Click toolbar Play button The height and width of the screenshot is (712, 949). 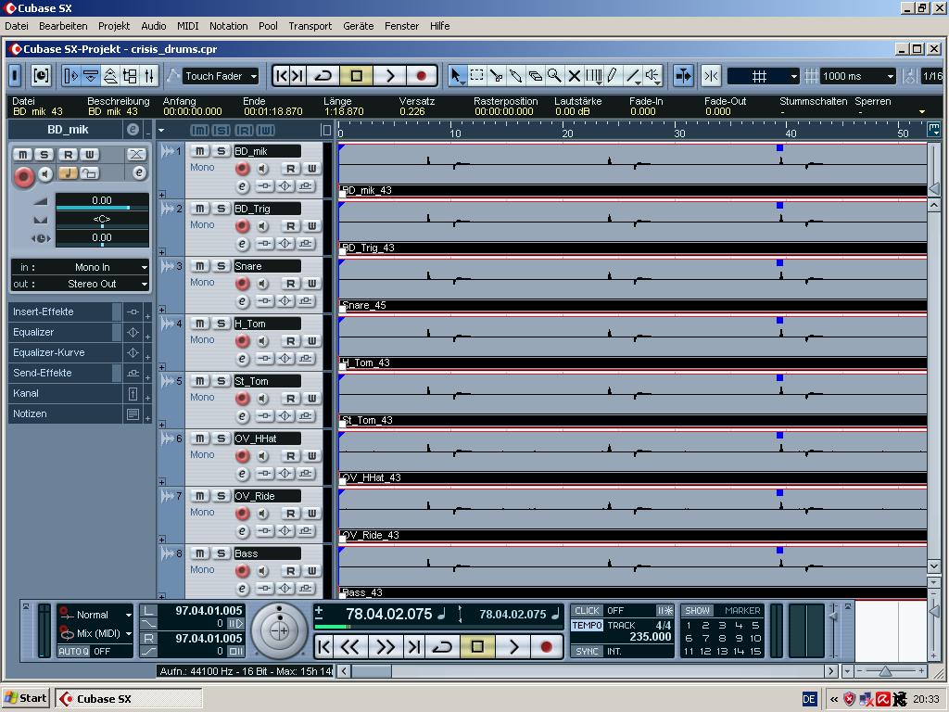coord(390,76)
